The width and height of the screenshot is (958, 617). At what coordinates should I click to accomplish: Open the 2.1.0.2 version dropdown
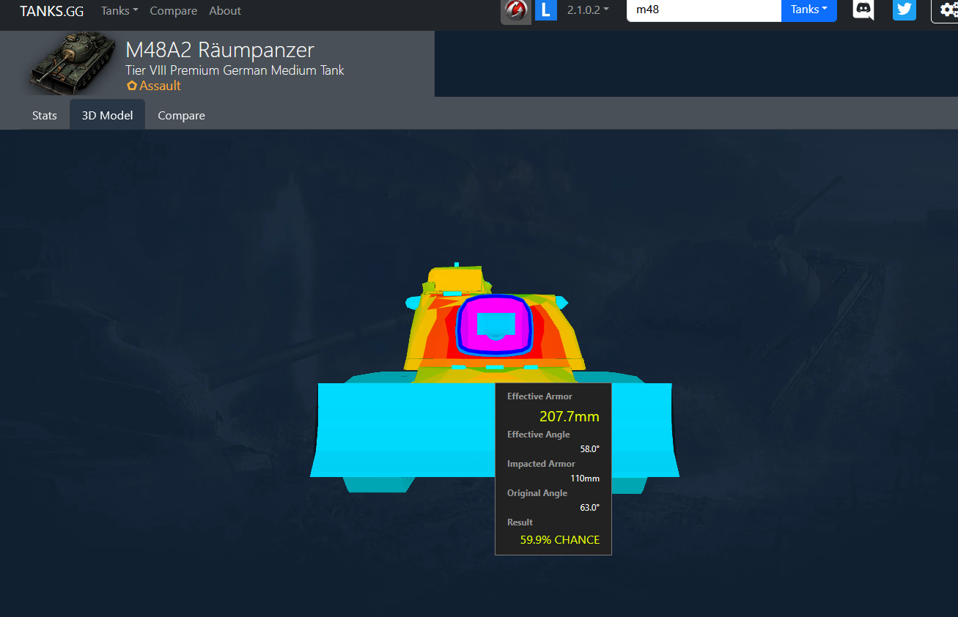point(588,10)
